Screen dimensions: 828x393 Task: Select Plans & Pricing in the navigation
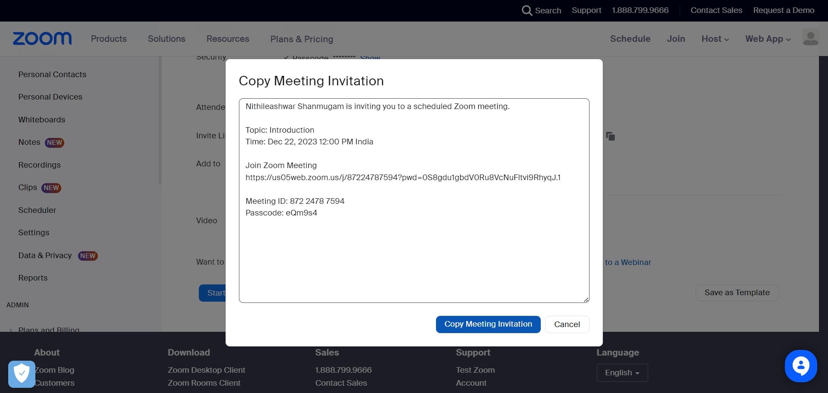click(301, 39)
